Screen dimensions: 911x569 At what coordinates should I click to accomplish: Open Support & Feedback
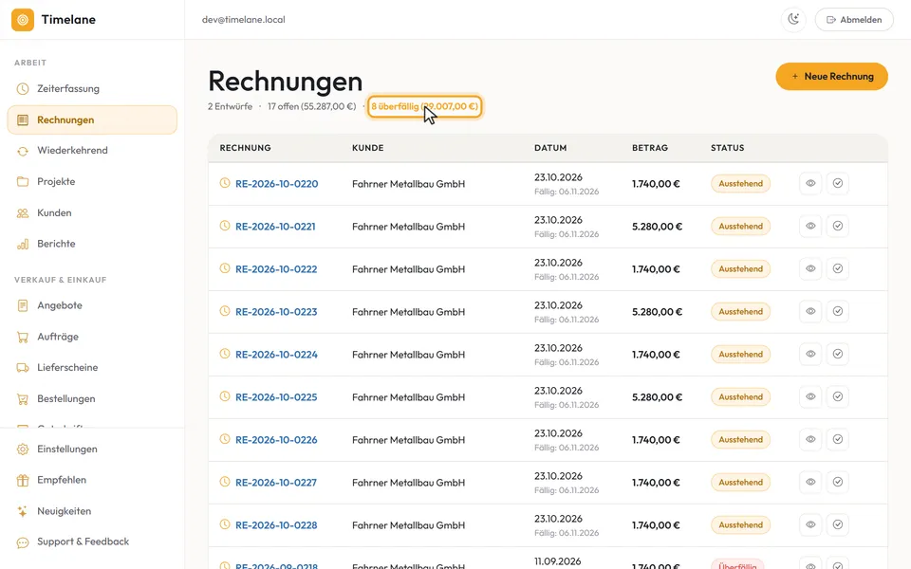(x=92, y=542)
